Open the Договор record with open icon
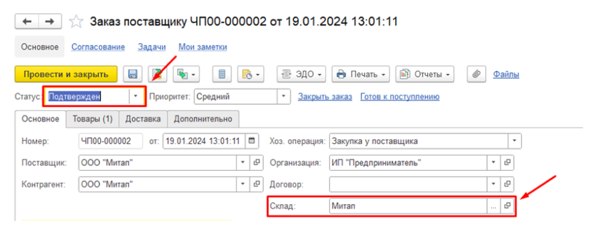The height and width of the screenshot is (233, 611). click(x=507, y=184)
